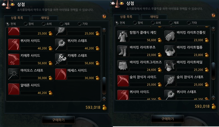The height and width of the screenshot is (127, 219).
Task: Pick the 바이킹 라이트헬름 horned helmet icon
Action: (x=170, y=51)
